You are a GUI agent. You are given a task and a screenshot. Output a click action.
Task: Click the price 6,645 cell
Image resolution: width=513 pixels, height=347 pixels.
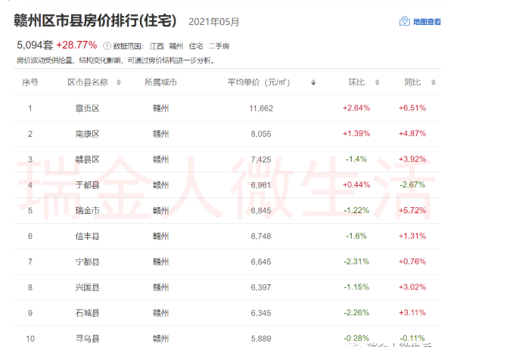point(261,262)
